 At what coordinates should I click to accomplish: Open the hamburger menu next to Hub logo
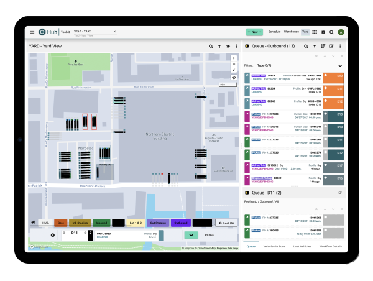(32, 32)
